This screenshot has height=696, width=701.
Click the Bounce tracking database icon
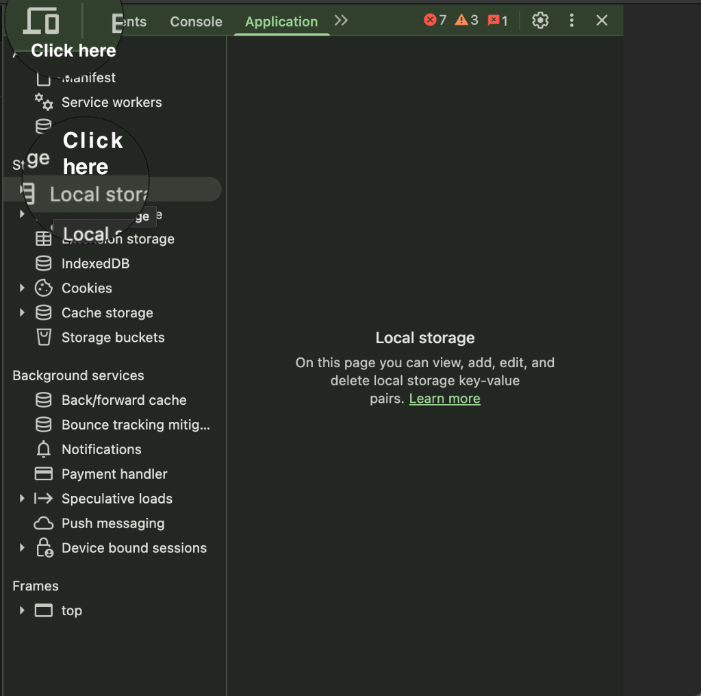[x=43, y=425]
